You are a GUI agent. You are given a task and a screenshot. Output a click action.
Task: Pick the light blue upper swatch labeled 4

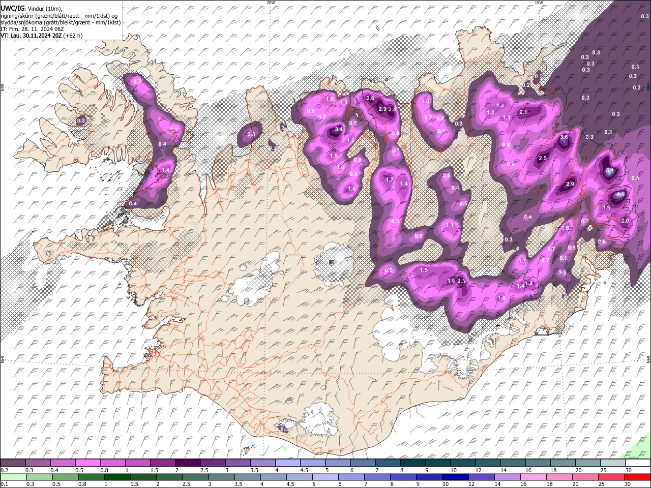288,463
